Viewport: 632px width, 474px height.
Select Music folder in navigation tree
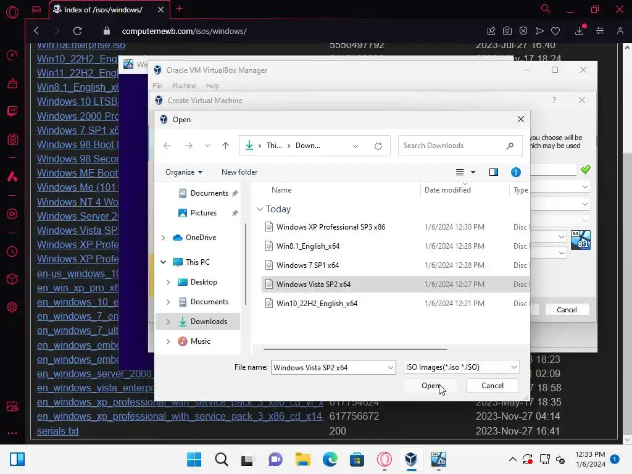(201, 341)
